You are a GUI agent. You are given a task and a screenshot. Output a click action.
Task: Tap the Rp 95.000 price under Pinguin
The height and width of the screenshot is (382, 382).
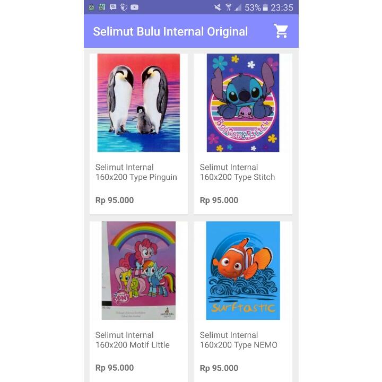click(x=115, y=200)
